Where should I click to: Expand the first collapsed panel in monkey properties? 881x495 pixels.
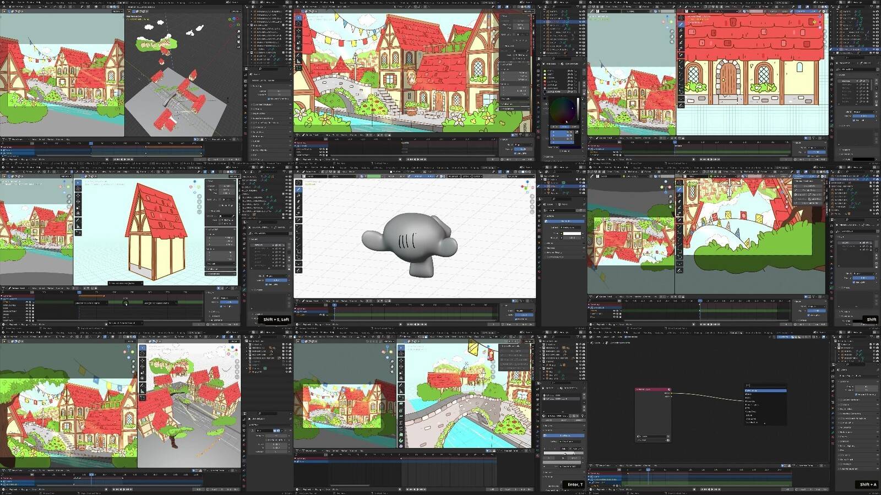point(548,243)
